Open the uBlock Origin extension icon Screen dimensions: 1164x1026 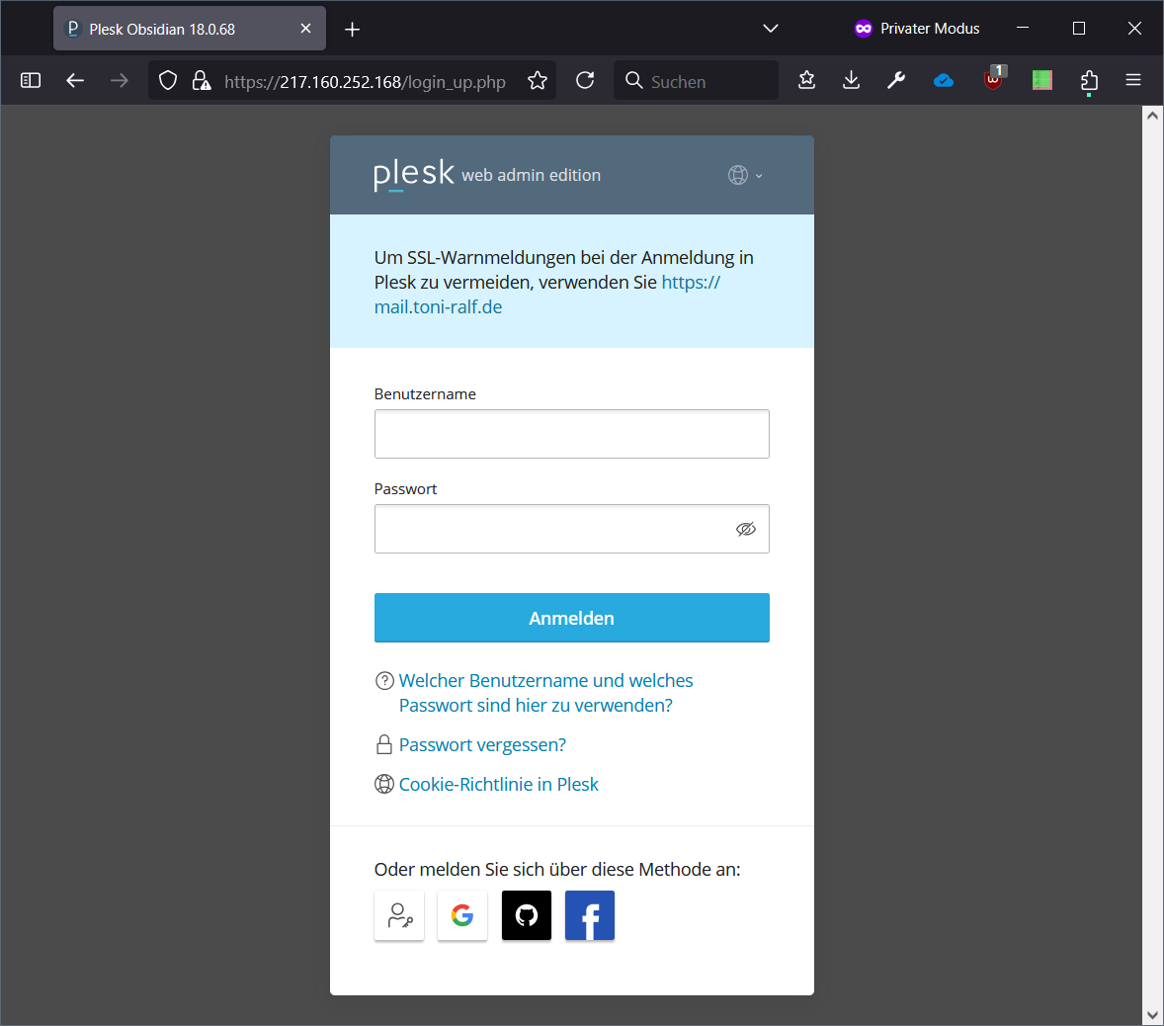point(994,78)
